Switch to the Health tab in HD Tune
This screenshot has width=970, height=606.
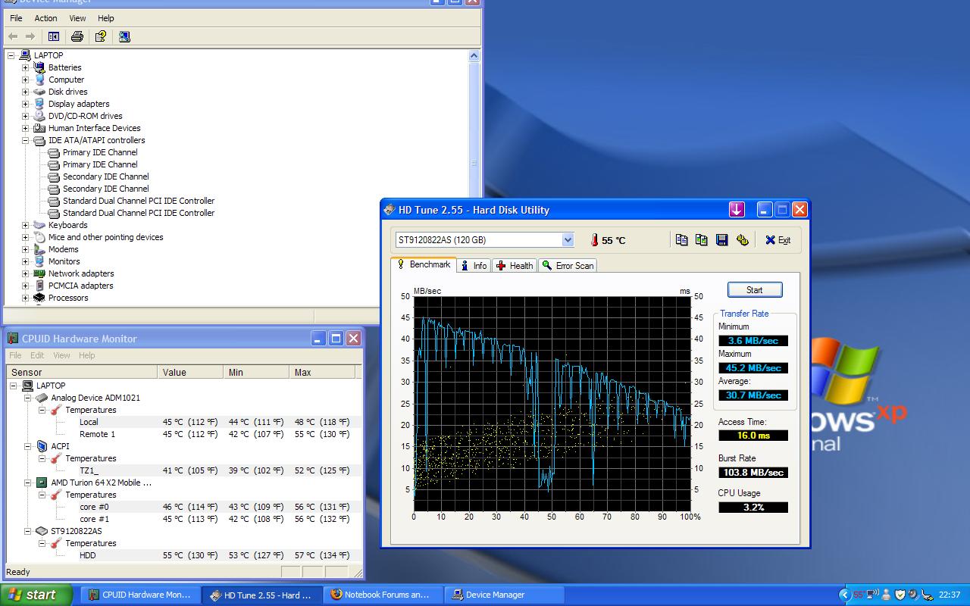tap(515, 266)
